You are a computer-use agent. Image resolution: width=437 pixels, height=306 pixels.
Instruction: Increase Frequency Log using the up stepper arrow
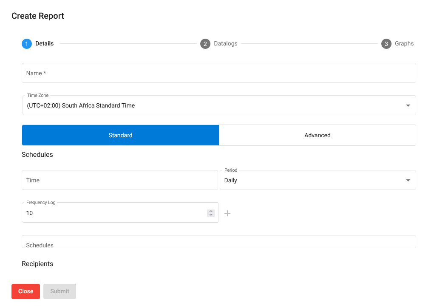[x=210, y=211]
